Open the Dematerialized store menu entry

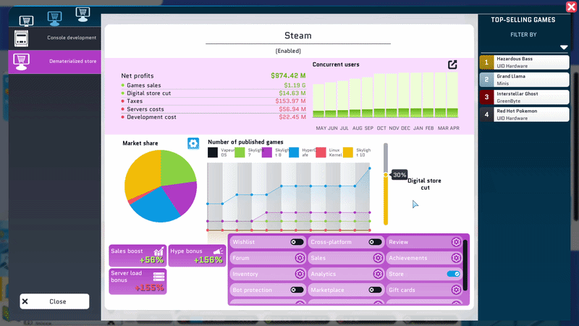point(55,62)
